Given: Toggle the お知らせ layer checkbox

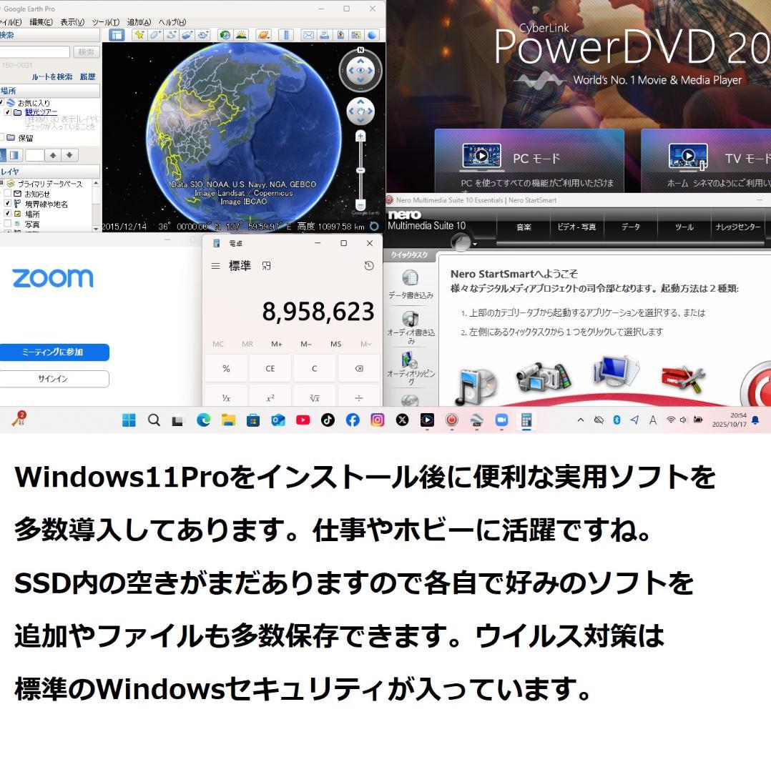Looking at the screenshot, I should click(x=7, y=194).
